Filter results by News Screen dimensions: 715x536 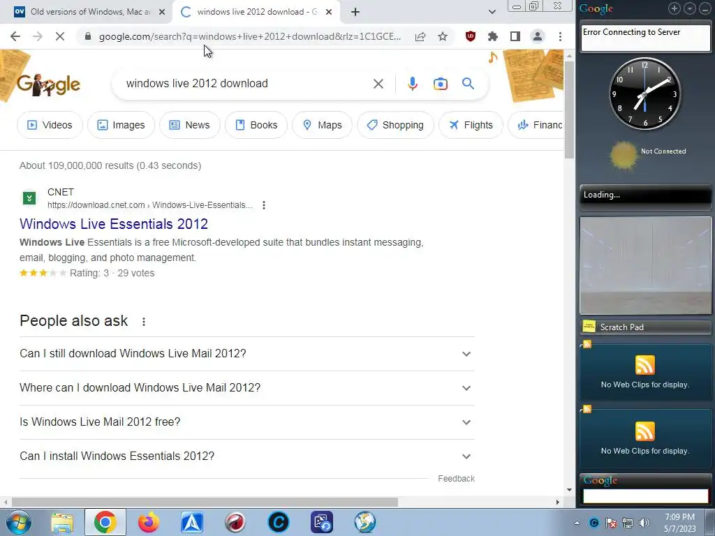click(190, 125)
